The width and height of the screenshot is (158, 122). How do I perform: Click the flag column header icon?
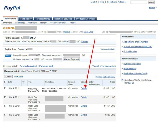(x=24, y=82)
